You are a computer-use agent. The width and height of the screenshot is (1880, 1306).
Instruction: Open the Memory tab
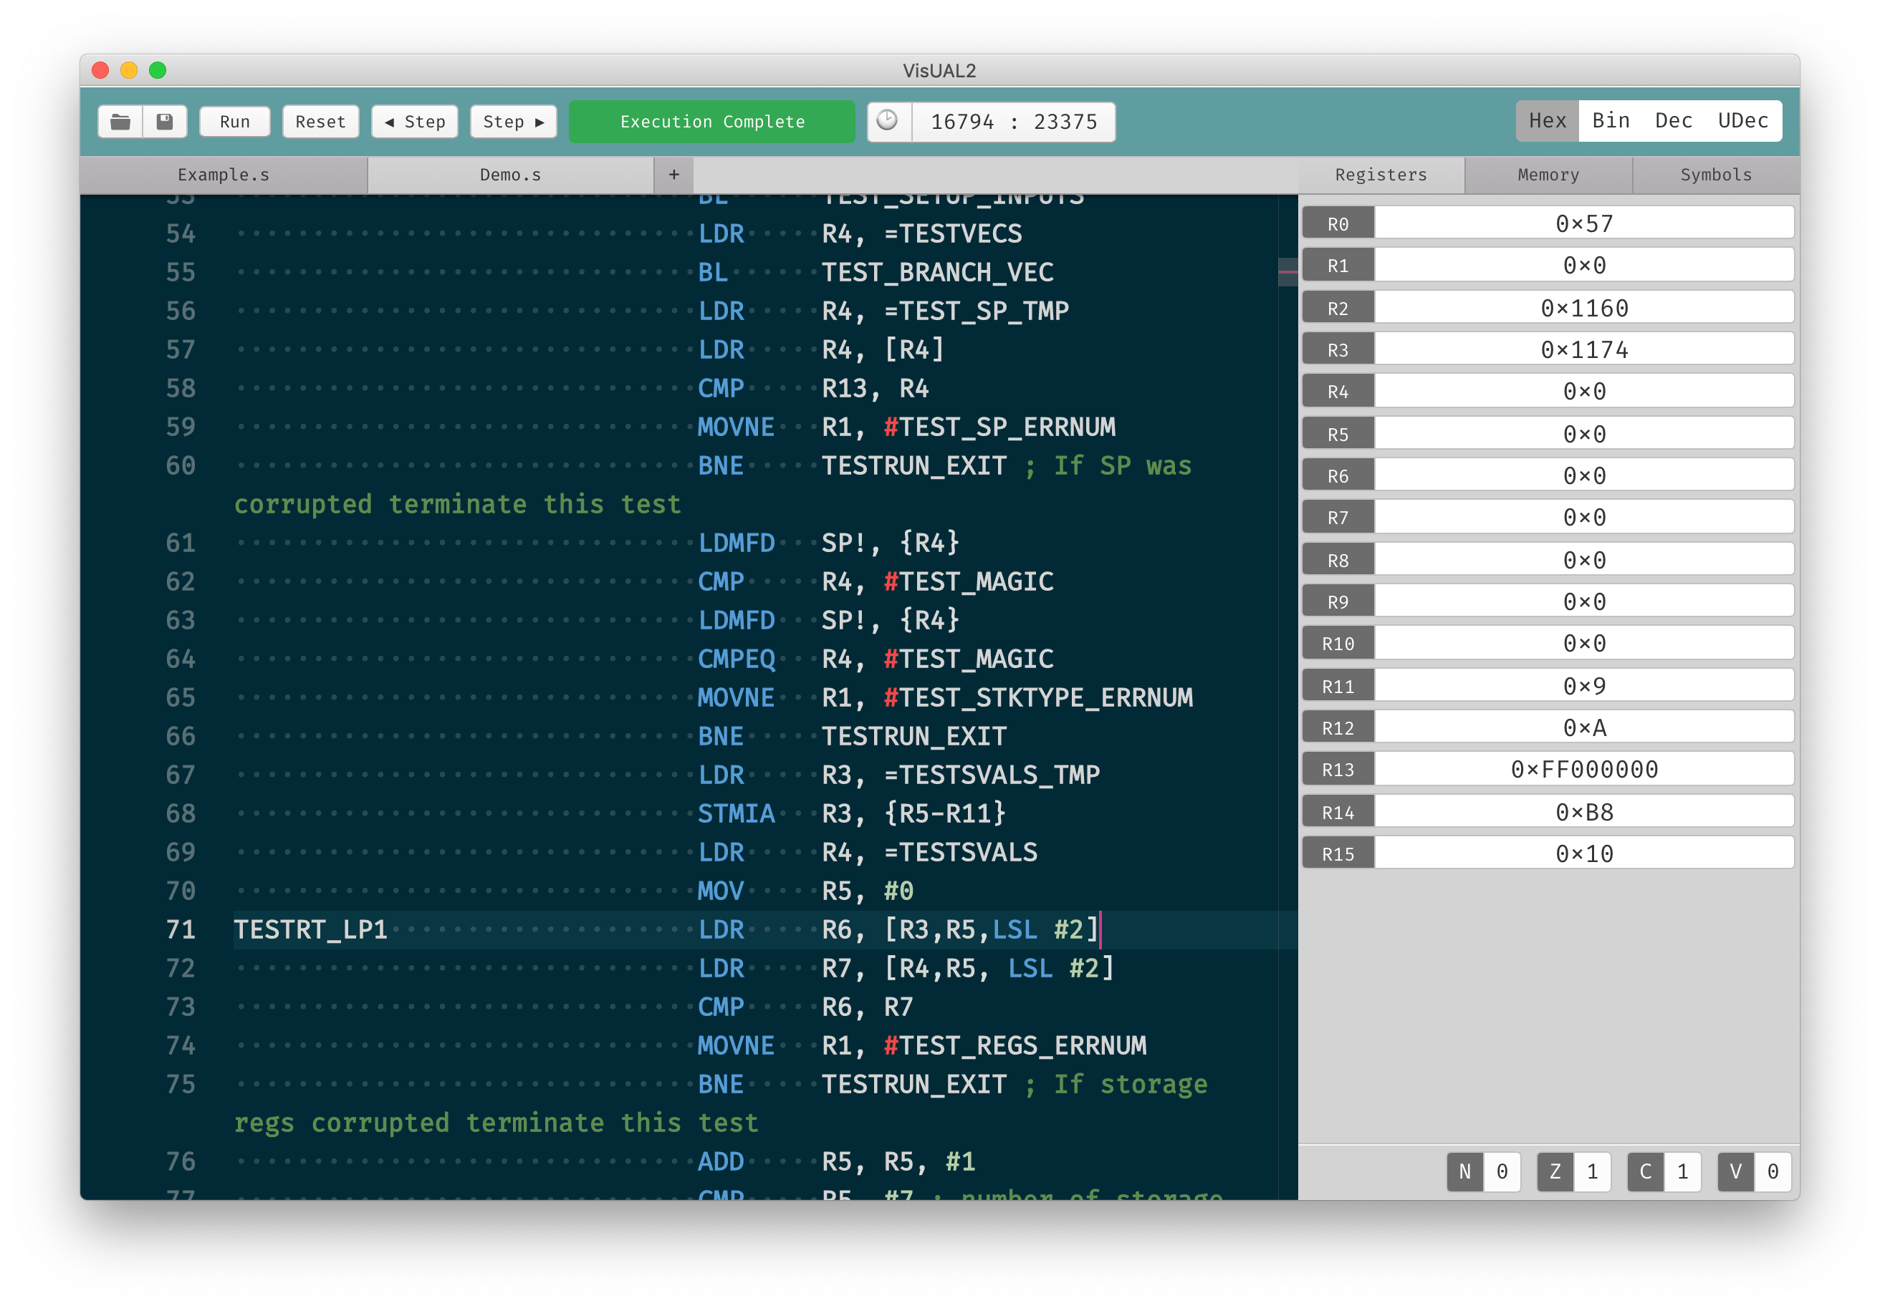click(1548, 174)
